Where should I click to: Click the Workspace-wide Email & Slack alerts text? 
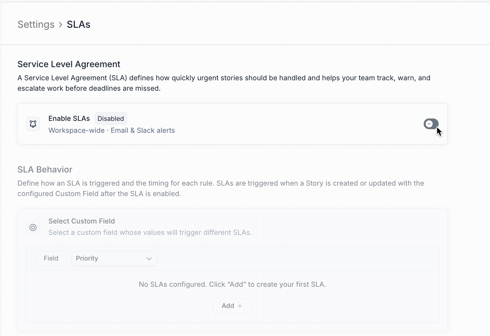click(x=111, y=130)
